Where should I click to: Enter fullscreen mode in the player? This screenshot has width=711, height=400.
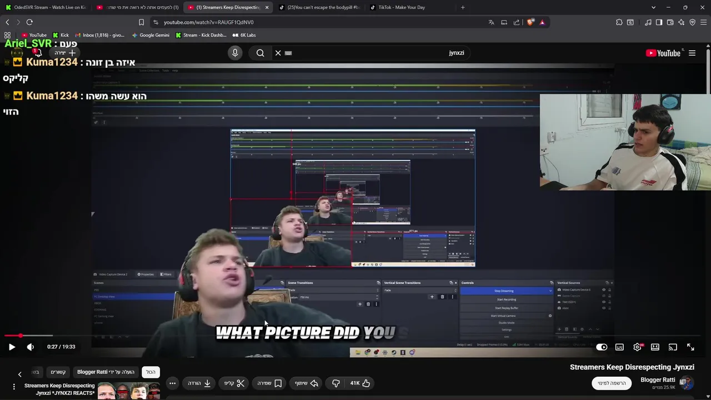coord(690,347)
